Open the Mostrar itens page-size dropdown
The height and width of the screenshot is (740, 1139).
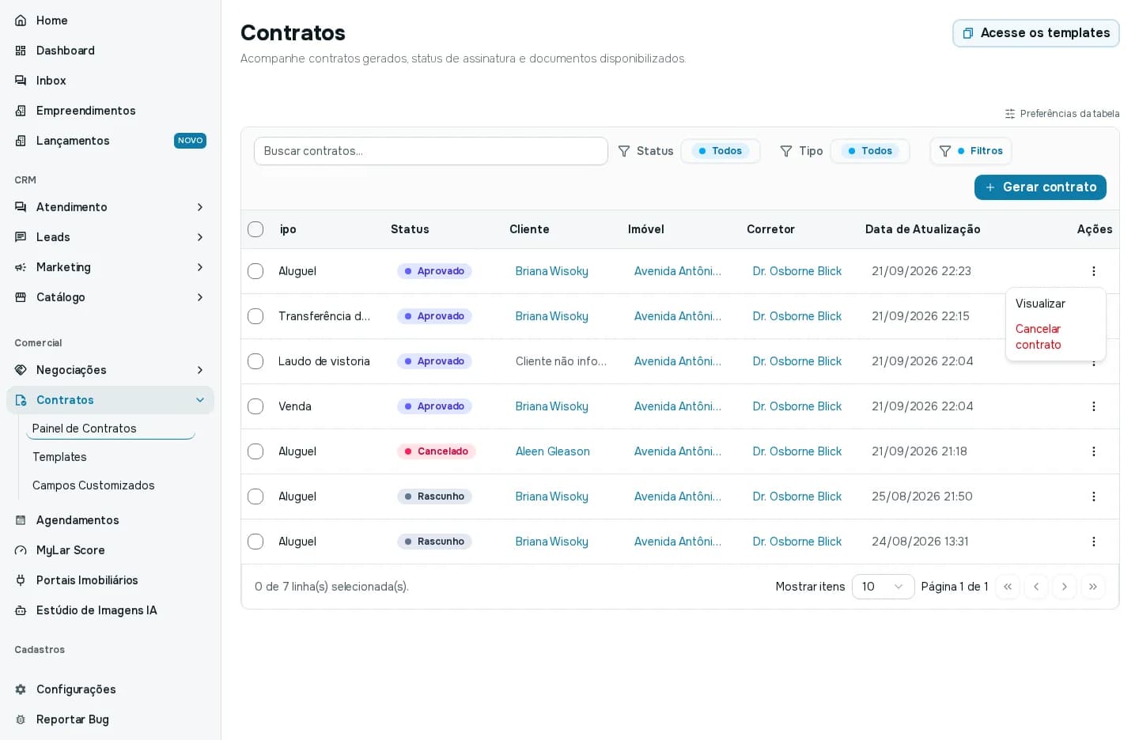883,587
